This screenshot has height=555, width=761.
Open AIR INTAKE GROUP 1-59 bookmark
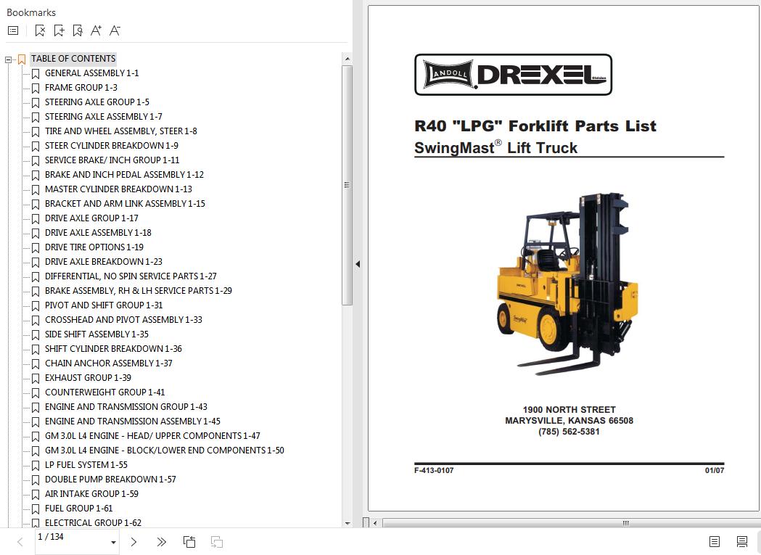click(91, 494)
